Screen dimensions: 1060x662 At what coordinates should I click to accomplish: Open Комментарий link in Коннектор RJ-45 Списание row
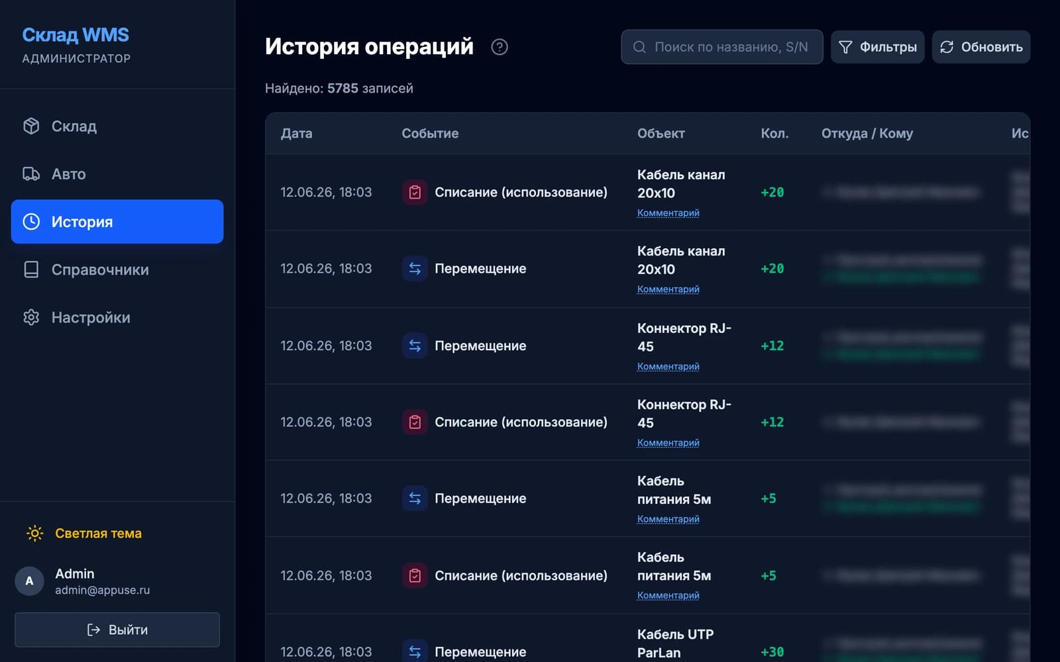point(668,442)
